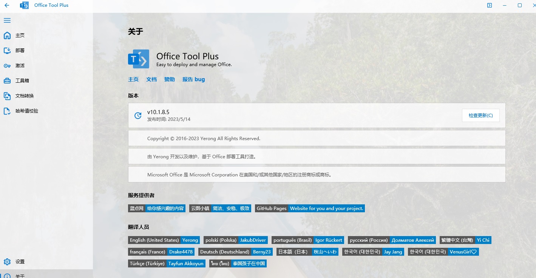Click the GitHub Pages badge
Screen dimensions: 536x278
click(310, 208)
